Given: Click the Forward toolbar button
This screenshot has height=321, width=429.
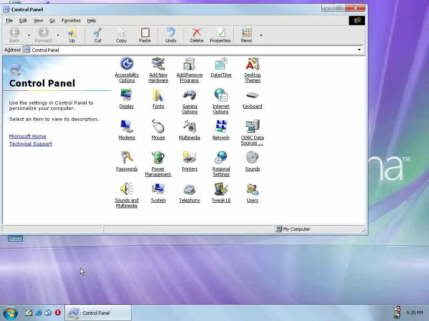Looking at the screenshot, I should (x=43, y=35).
